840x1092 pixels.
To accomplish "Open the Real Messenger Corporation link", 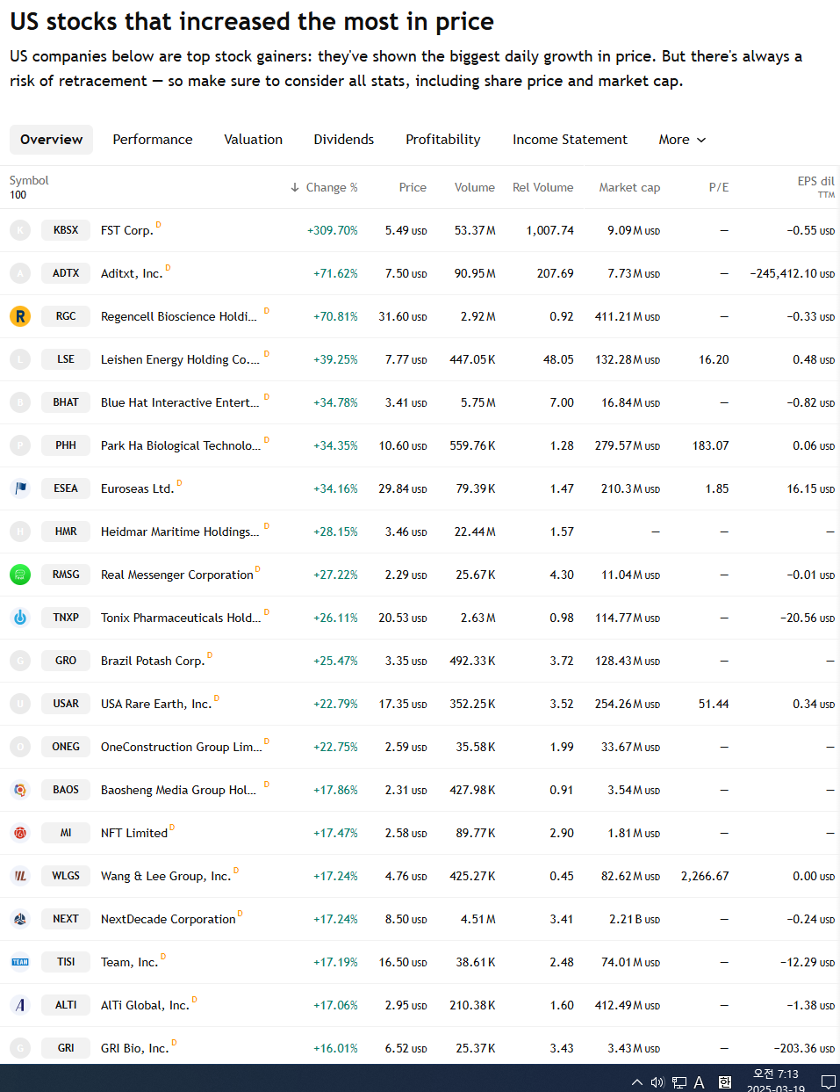I will (177, 575).
